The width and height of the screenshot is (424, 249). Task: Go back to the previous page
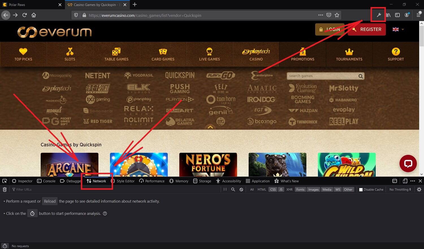click(x=6, y=15)
